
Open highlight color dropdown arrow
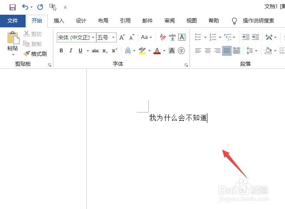click(149, 51)
